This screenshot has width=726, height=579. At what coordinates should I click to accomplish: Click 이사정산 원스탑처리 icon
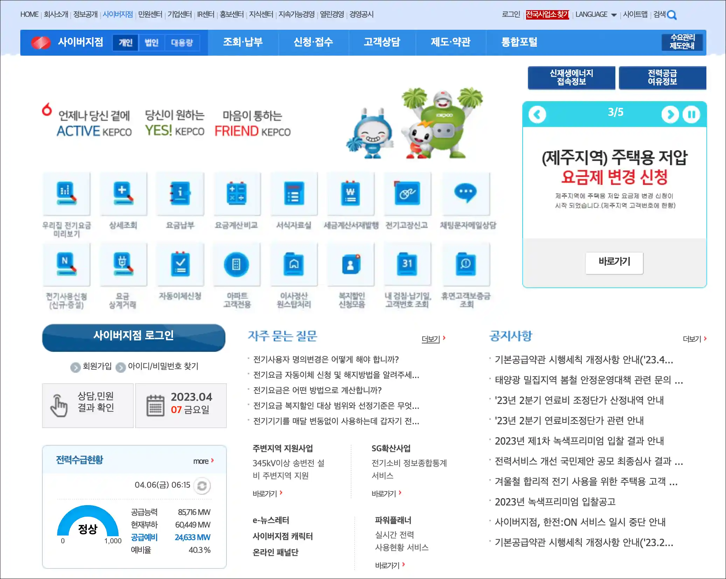coord(294,265)
